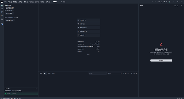Switch to the 问题 panel tab
Image resolution: width=184 pixels, height=99 pixels.
[x=41, y=73]
